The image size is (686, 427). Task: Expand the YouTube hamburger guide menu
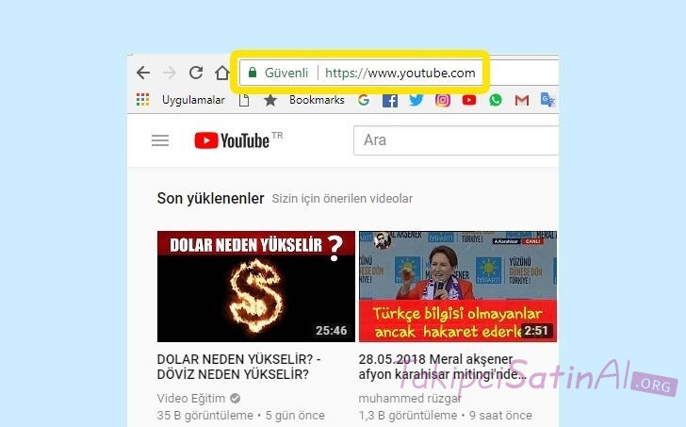(x=160, y=140)
